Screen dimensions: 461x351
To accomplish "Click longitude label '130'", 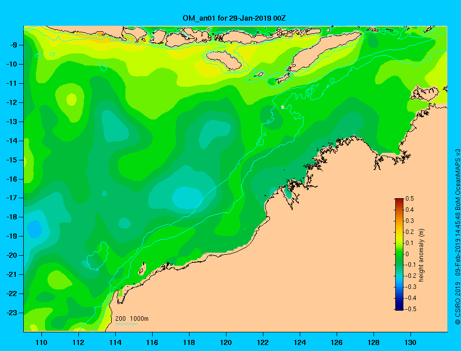I will (410, 342).
